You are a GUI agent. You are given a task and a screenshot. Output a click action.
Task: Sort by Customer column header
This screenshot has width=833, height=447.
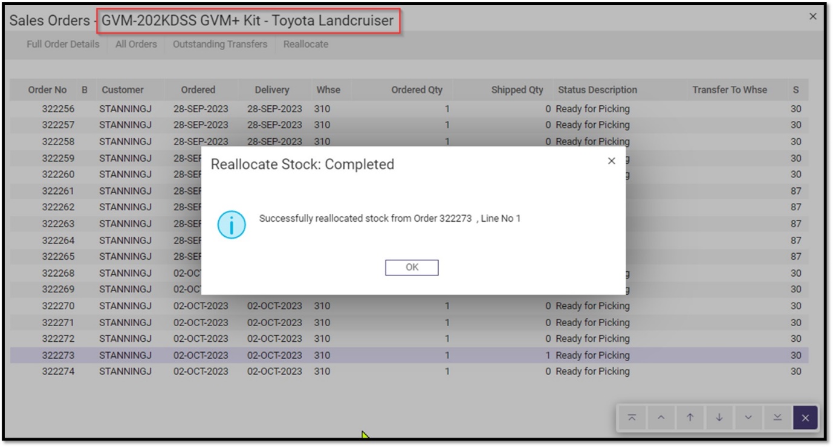[x=123, y=90]
